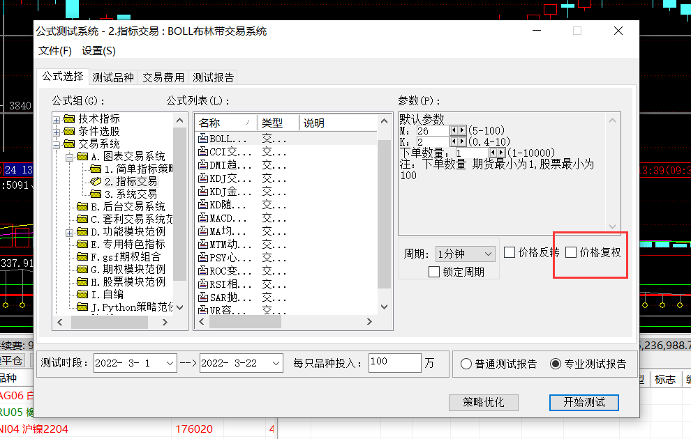Sort formula list by 类型 column

click(278, 123)
